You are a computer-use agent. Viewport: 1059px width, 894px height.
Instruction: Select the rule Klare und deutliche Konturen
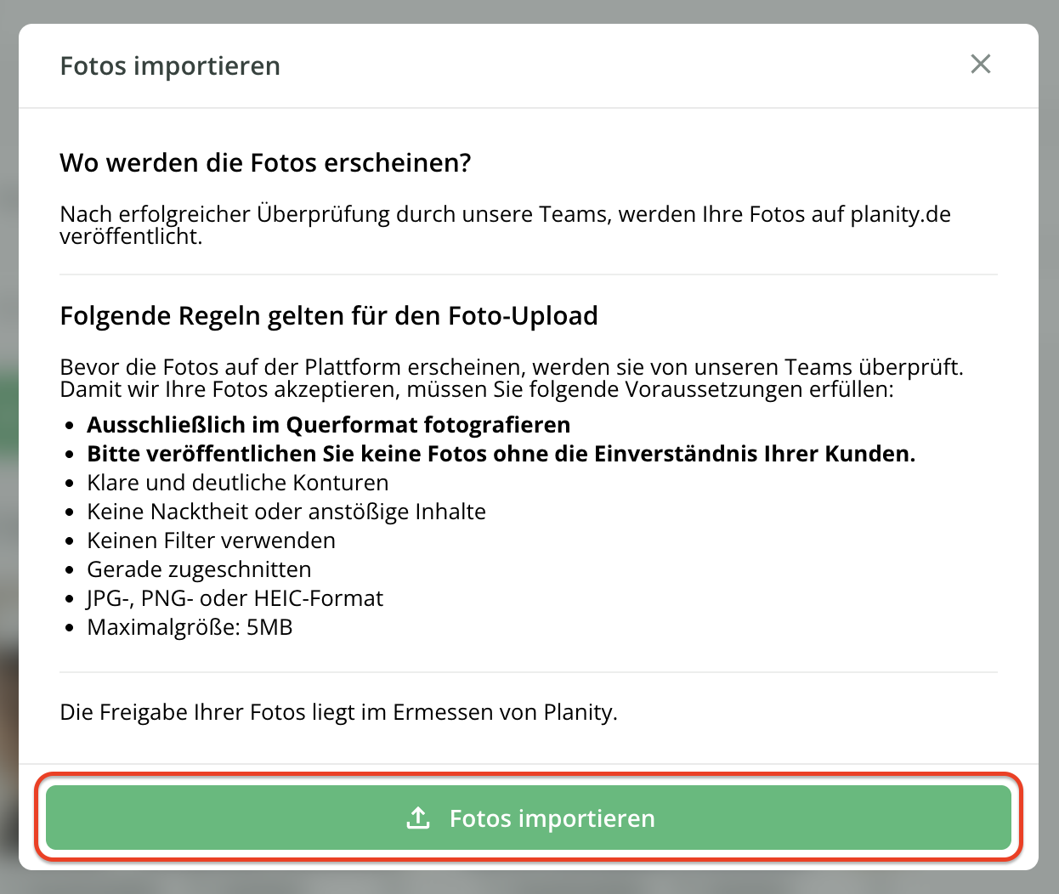point(237,483)
